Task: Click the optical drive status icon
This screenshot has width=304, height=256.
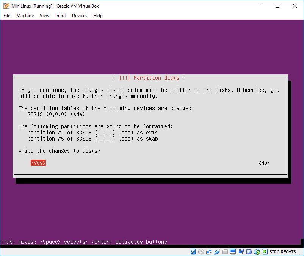Action: [201, 251]
